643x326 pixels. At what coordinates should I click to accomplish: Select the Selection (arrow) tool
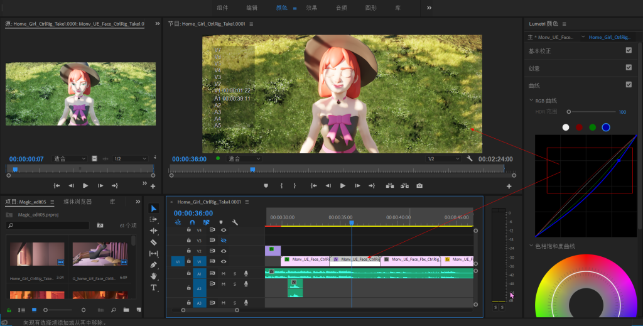[153, 209]
